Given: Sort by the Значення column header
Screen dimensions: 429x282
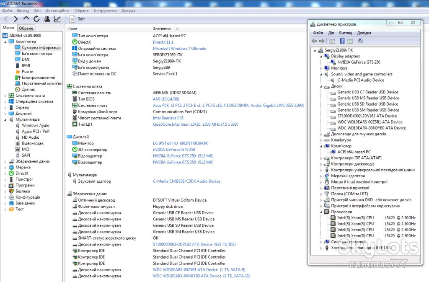Looking at the screenshot, I should click(x=162, y=28).
